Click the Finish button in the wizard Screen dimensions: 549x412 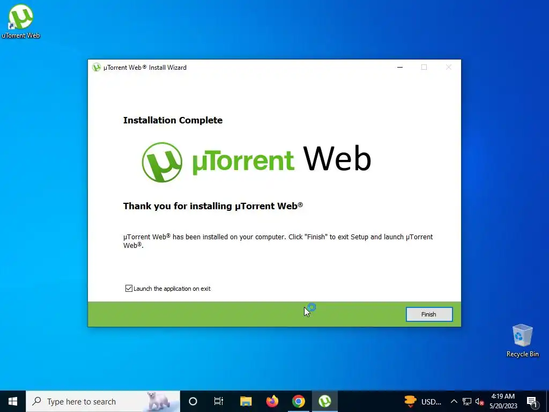(429, 314)
